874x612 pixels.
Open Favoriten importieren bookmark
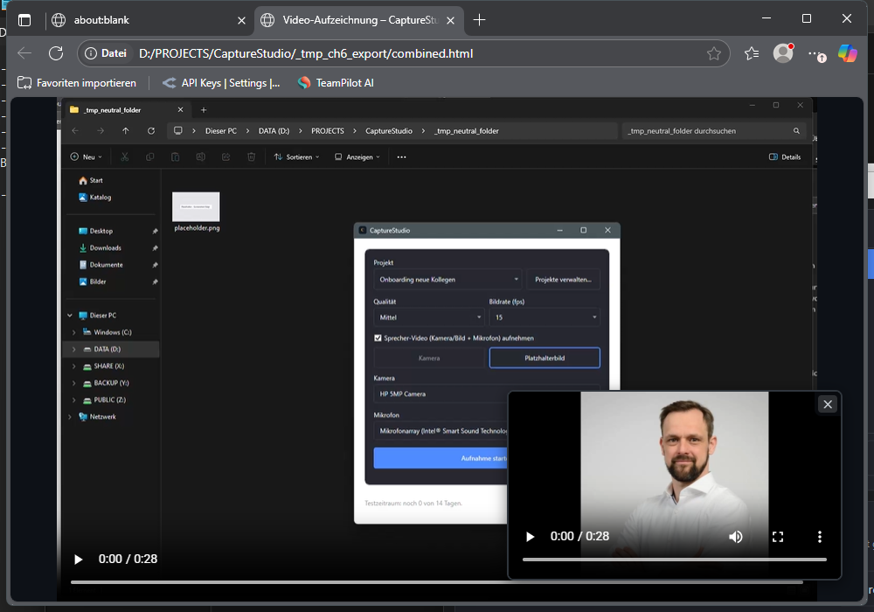[77, 83]
